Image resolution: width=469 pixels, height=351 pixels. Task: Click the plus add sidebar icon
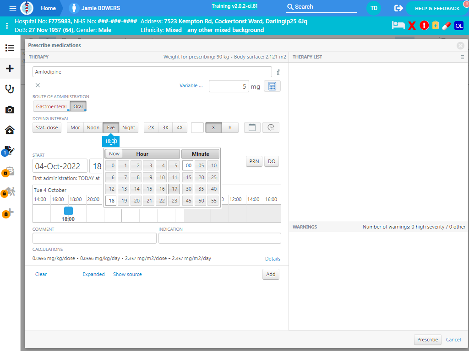(10, 69)
